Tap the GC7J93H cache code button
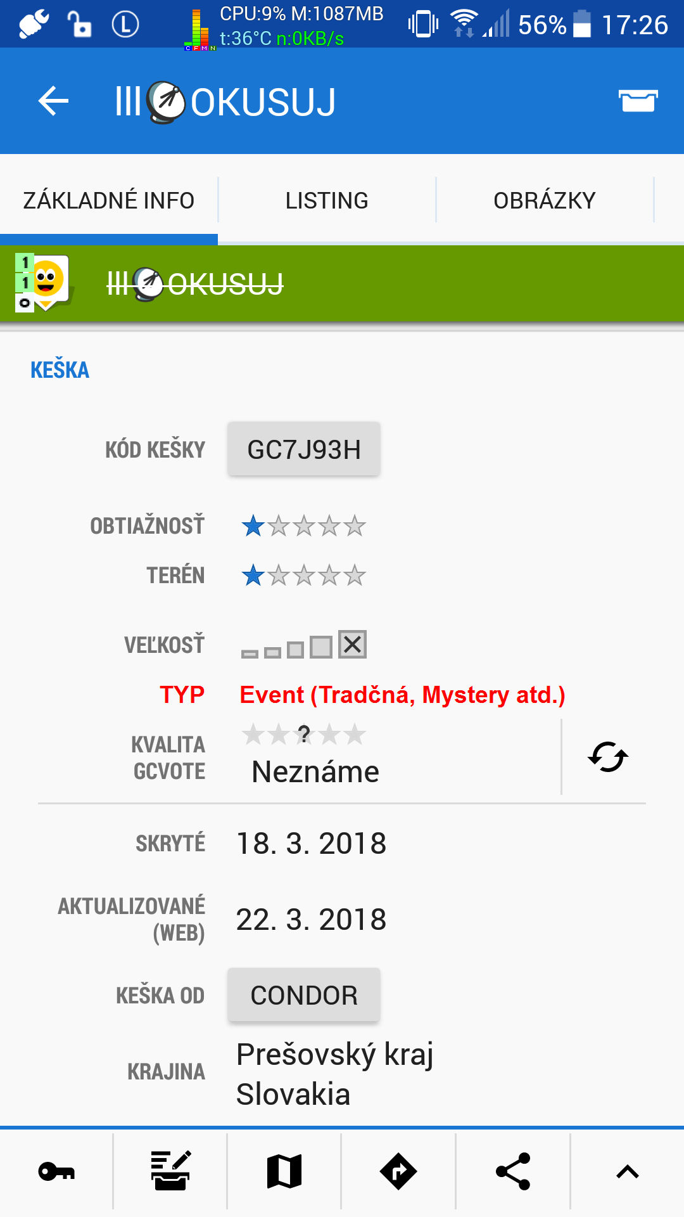 [x=304, y=449]
